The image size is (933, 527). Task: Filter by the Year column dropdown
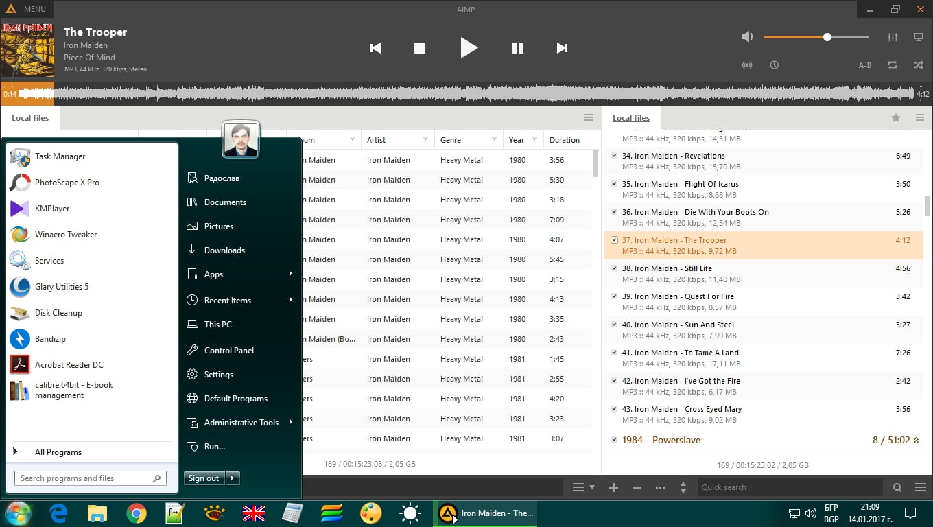pyautogui.click(x=534, y=140)
